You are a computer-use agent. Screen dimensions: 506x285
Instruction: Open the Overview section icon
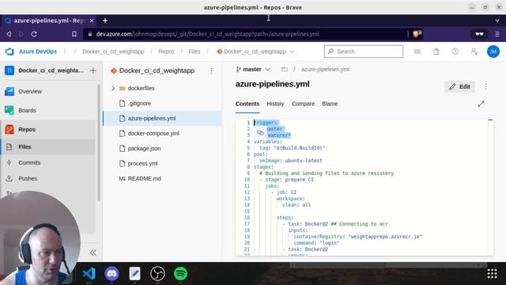[9, 92]
